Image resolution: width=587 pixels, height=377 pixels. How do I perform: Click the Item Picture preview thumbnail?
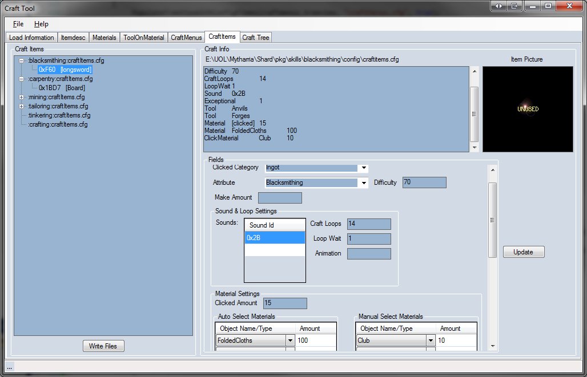coord(528,109)
